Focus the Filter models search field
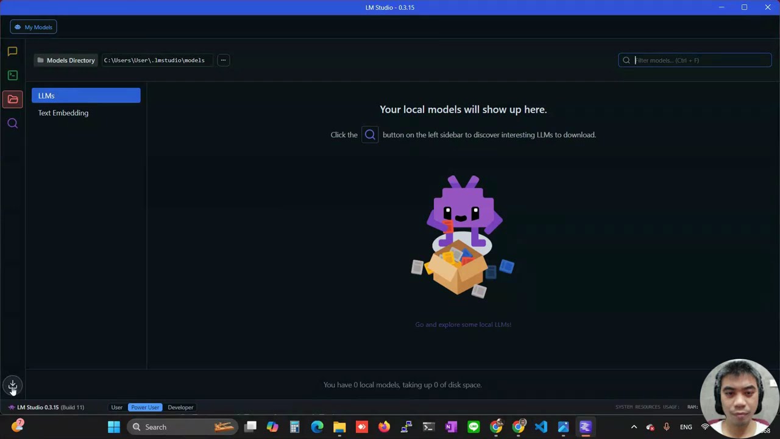 coord(695,60)
